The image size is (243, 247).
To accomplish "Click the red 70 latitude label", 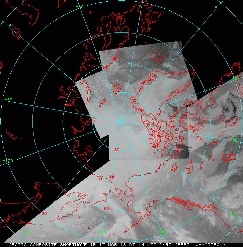I will tap(112, 179).
